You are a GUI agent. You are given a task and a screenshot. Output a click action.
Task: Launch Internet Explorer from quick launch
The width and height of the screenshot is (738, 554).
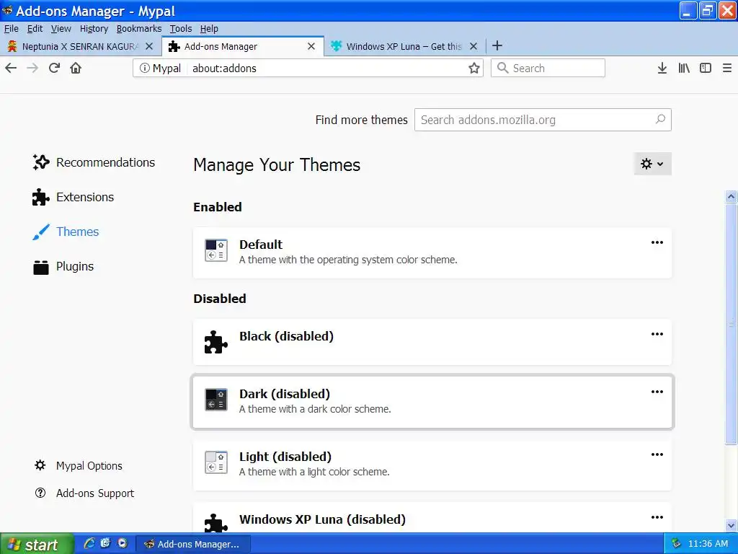point(89,543)
